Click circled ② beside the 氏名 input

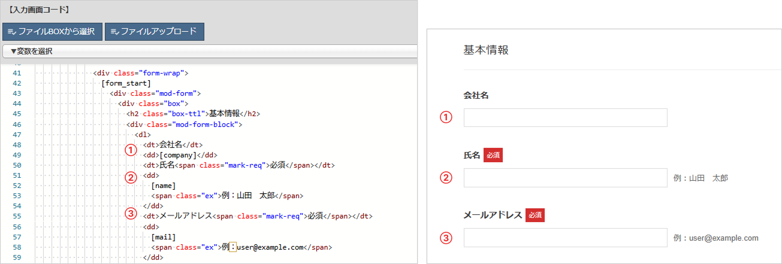(445, 178)
